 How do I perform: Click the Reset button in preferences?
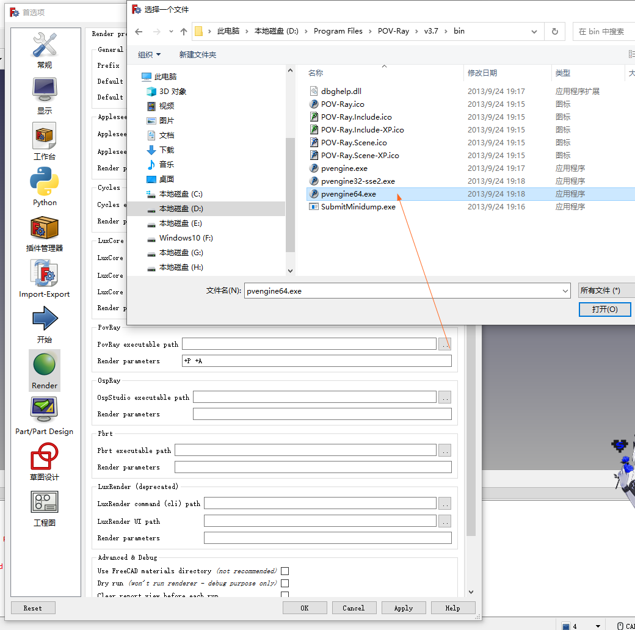pyautogui.click(x=33, y=608)
